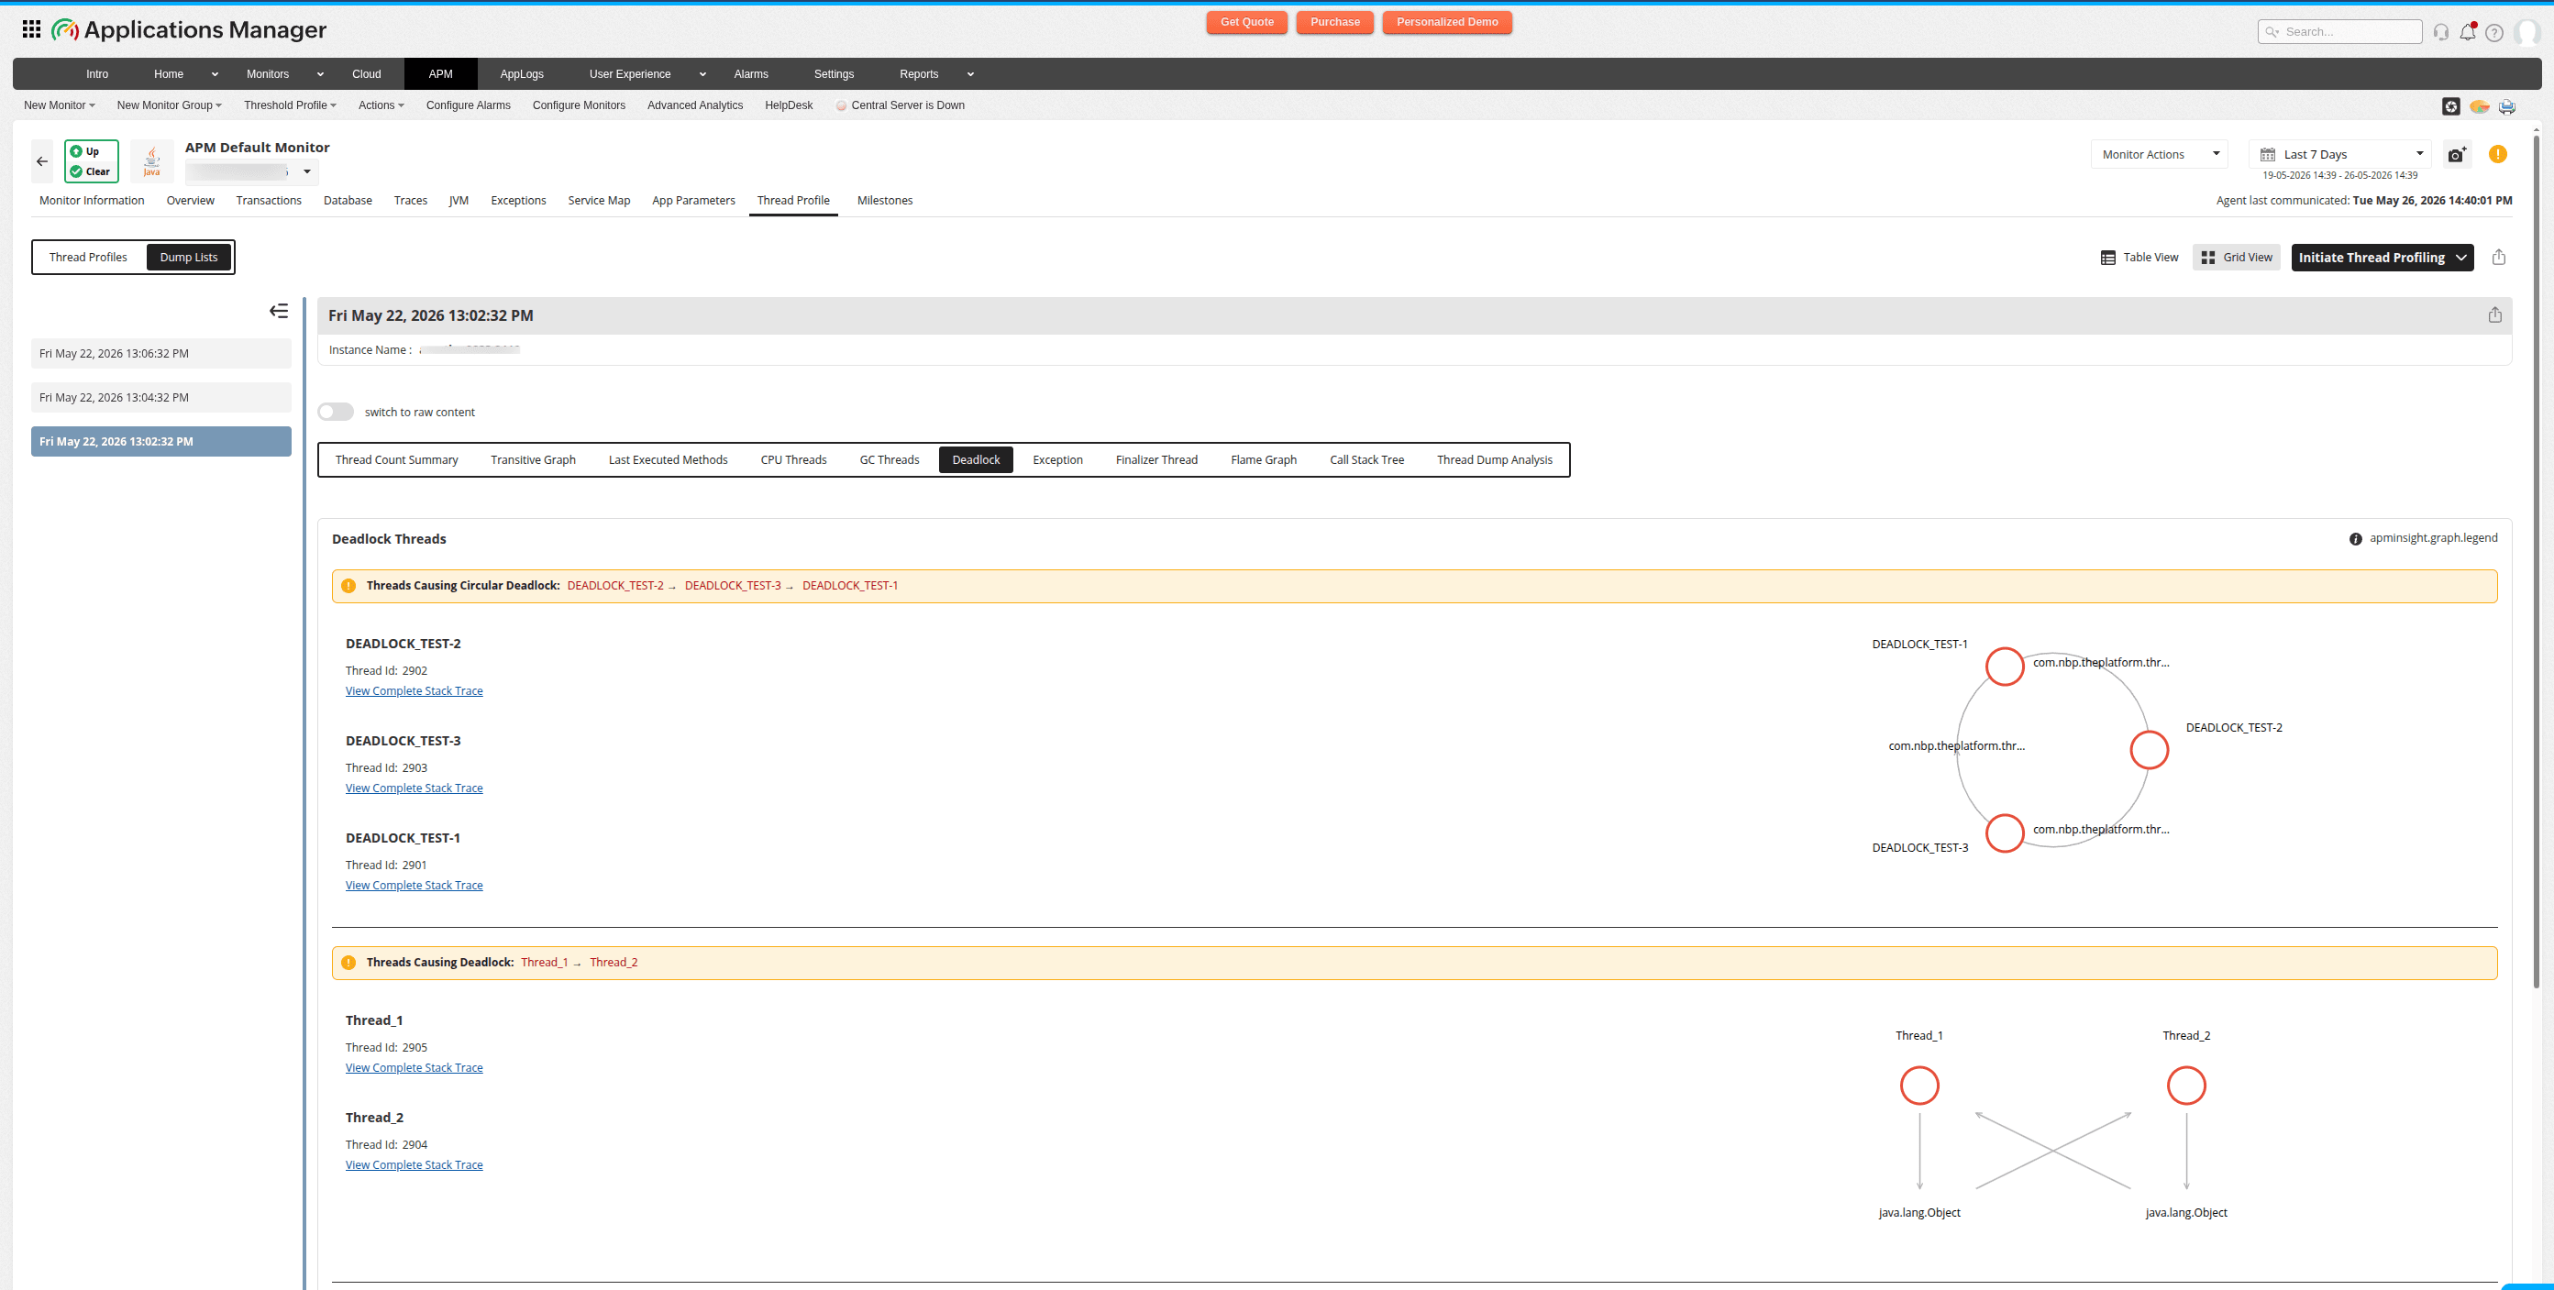Open the help question mark icon
The height and width of the screenshot is (1290, 2554).
coord(2494,33)
